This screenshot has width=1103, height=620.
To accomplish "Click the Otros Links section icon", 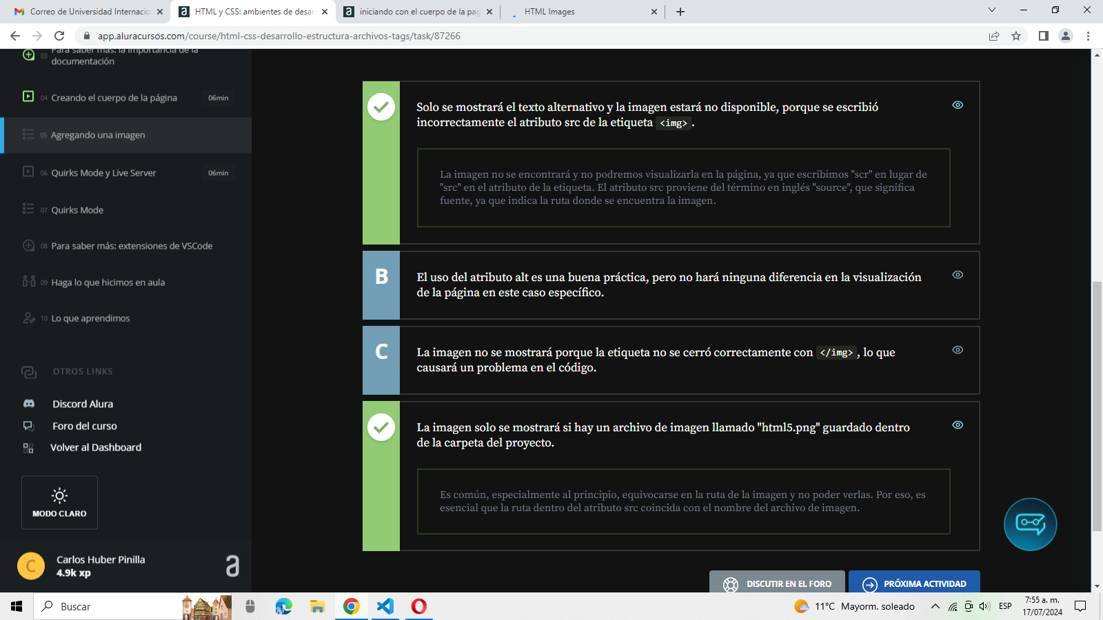I will tap(29, 372).
